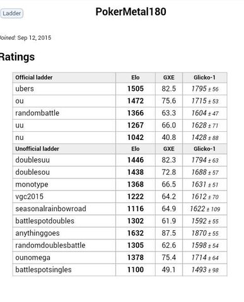This screenshot has width=244, height=302.
Task: Click the ubers ladder row
Action: (120, 89)
